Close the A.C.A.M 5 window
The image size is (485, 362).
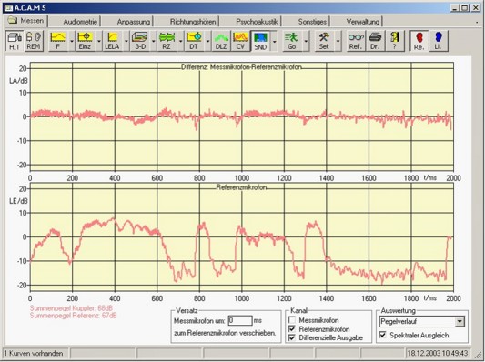[x=475, y=8]
